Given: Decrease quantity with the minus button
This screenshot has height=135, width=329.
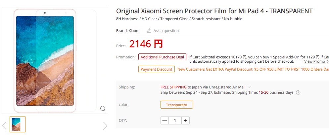Looking at the screenshot, I should click(x=165, y=120).
